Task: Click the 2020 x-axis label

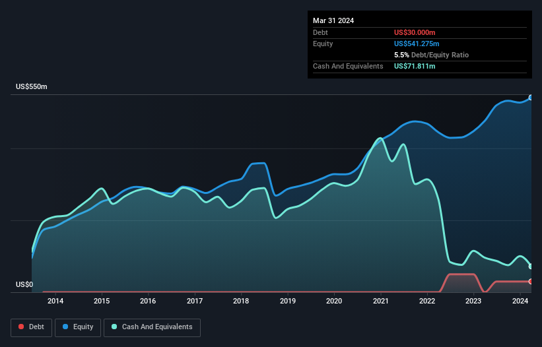Action: [334, 301]
